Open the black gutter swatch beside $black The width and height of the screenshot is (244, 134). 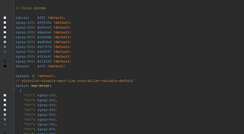[x=5, y=66]
